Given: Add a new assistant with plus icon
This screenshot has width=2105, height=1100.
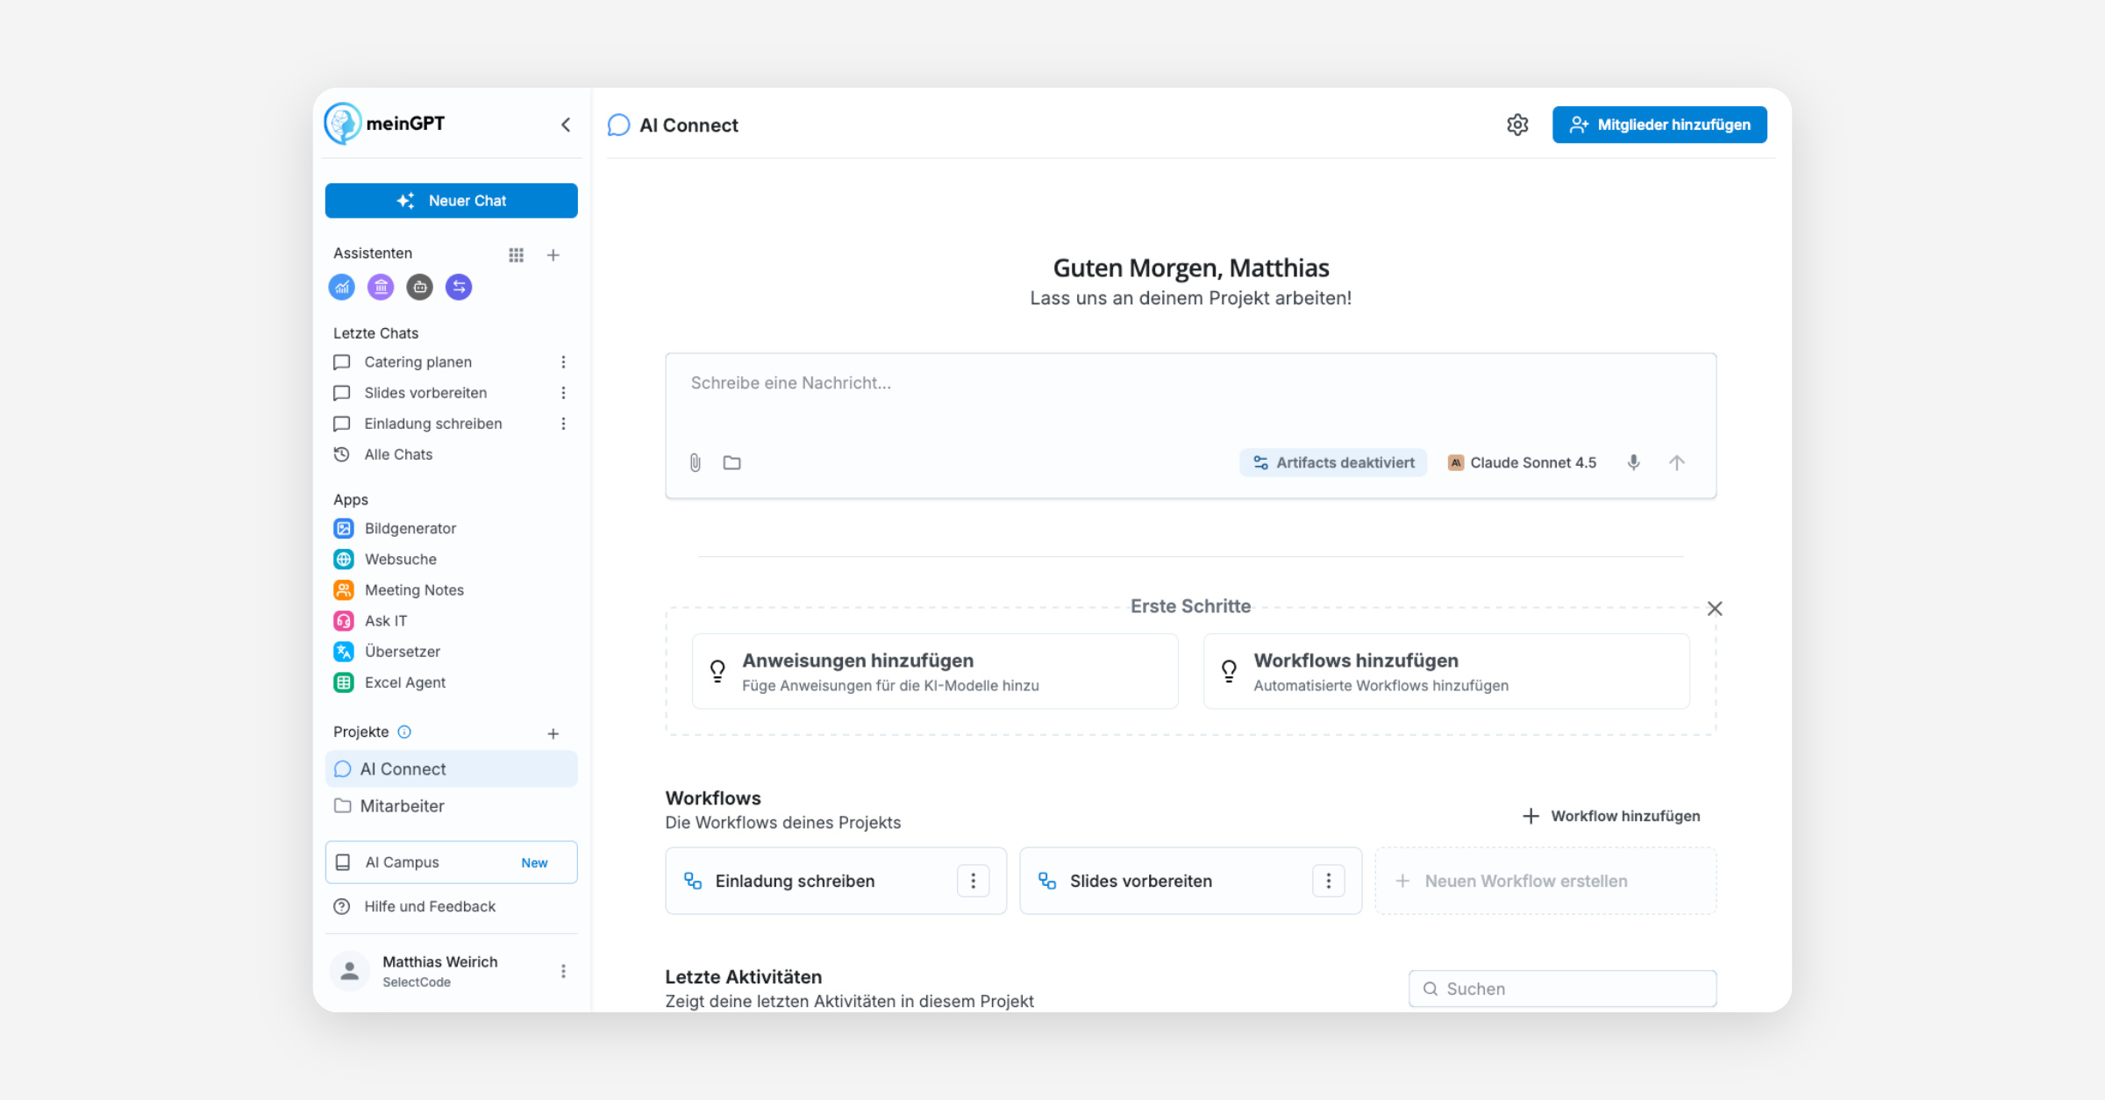Looking at the screenshot, I should [x=553, y=254].
